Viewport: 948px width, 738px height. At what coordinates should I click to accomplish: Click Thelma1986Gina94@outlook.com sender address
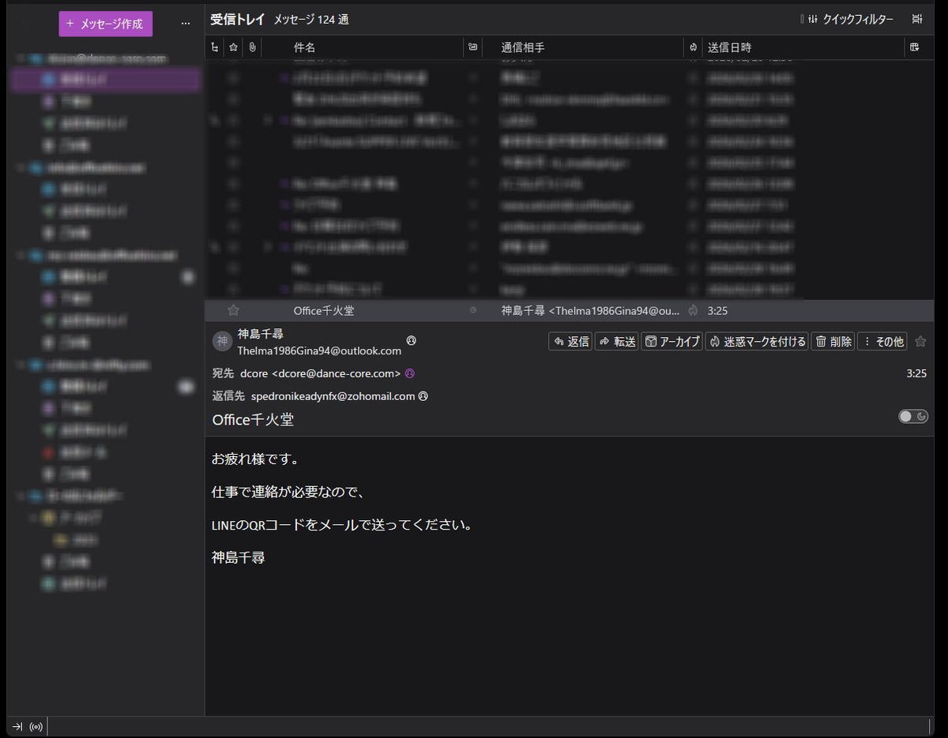pyautogui.click(x=319, y=350)
